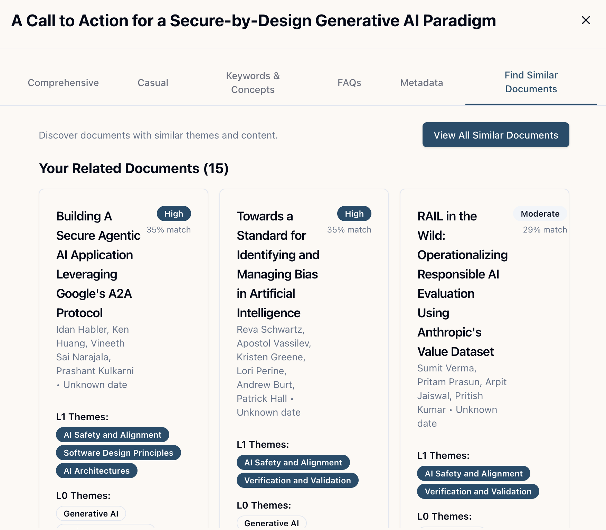Image resolution: width=606 pixels, height=530 pixels.
Task: Click the Moderate match badge
Action: (540, 214)
